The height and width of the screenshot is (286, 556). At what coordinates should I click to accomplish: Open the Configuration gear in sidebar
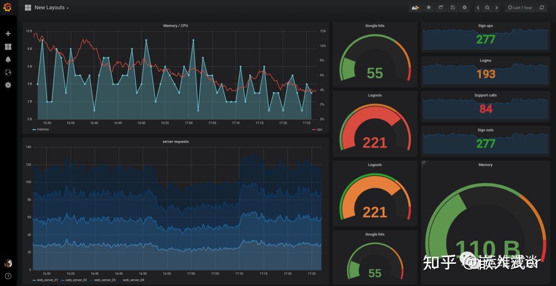(8, 85)
